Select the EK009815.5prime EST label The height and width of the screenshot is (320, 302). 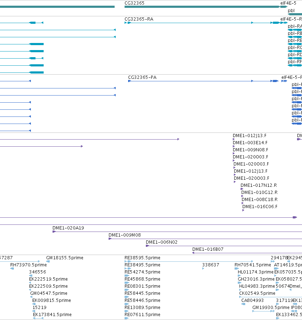[51, 300]
